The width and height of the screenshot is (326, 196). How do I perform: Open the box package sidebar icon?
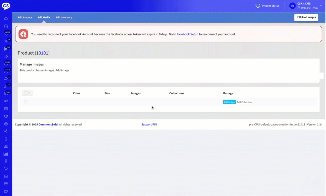click(6, 116)
